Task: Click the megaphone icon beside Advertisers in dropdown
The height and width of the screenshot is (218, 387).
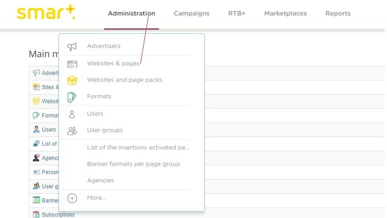Action: click(72, 46)
